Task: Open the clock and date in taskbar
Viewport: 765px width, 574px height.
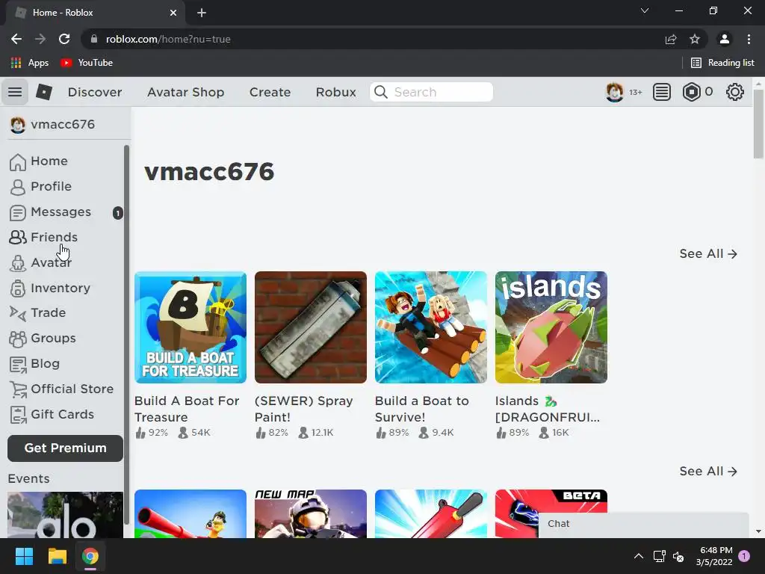Action: click(x=715, y=556)
